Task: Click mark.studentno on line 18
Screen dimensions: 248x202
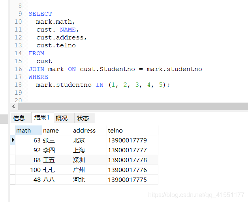Action: (64, 85)
